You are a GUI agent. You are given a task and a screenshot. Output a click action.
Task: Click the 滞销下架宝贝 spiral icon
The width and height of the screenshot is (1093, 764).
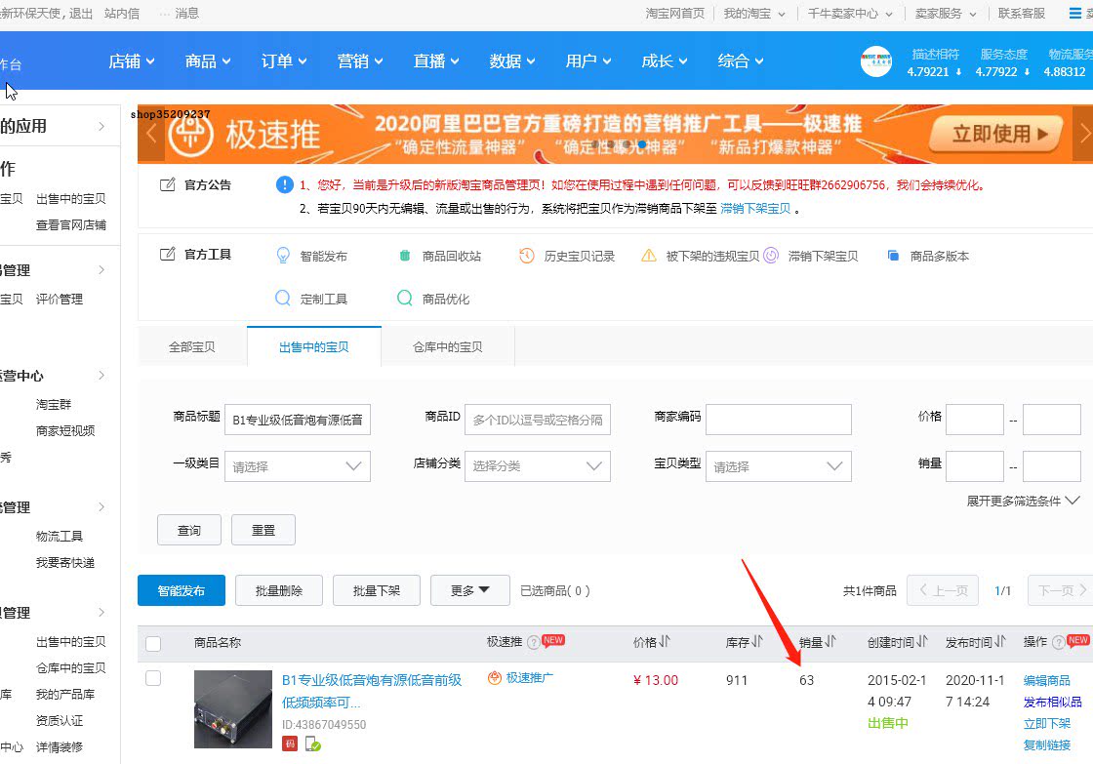(x=771, y=256)
